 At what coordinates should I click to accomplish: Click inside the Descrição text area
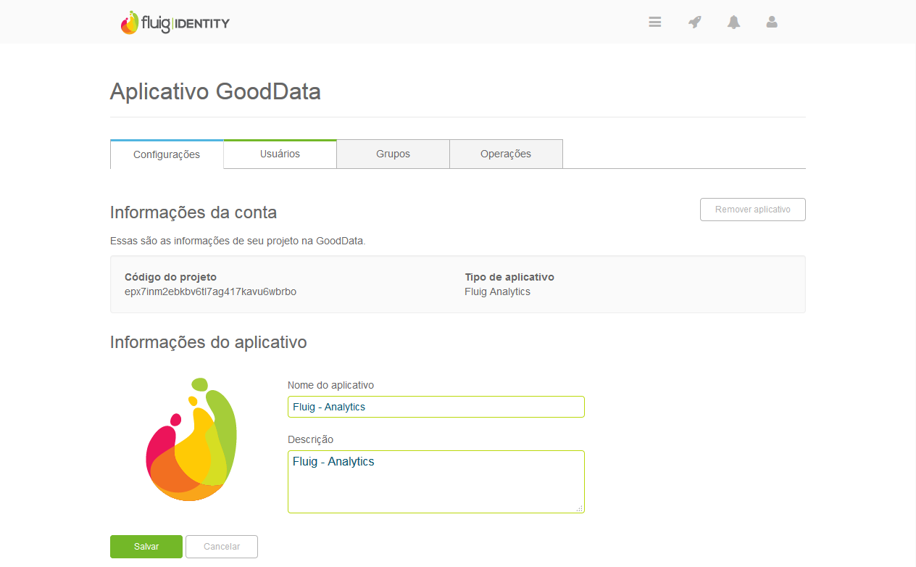coord(436,481)
